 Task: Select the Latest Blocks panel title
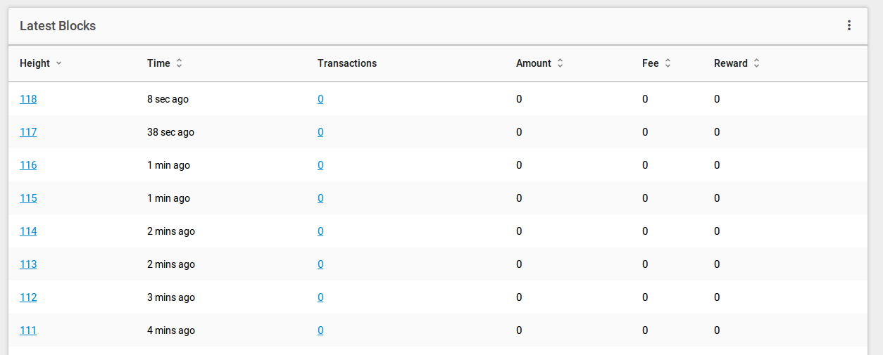pos(58,26)
